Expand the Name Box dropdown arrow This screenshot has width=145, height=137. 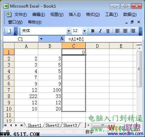tap(41, 39)
